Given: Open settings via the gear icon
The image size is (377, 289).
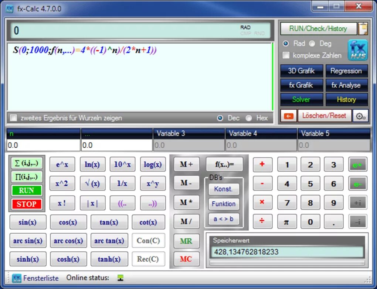Looking at the screenshot, I should point(360,116).
